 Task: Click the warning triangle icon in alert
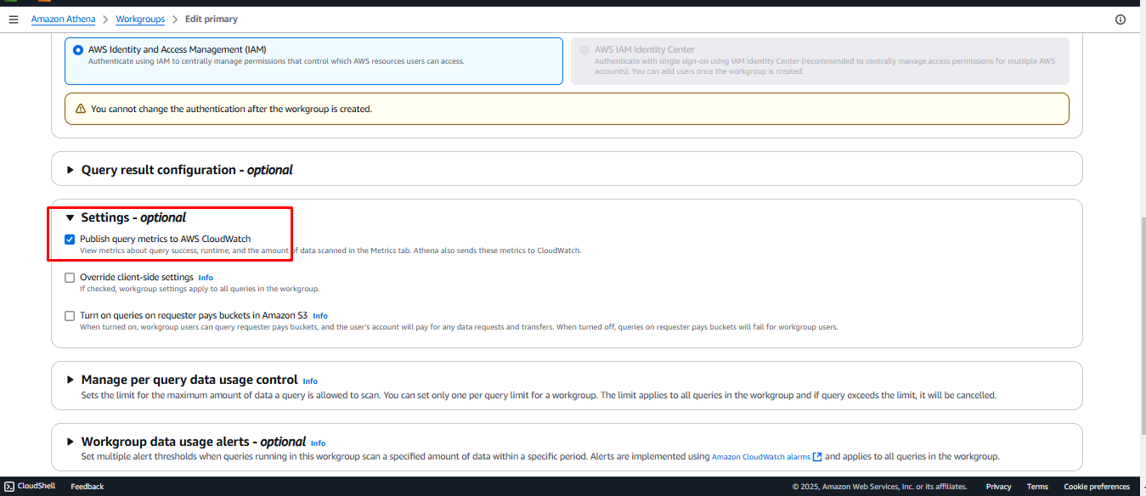pyautogui.click(x=80, y=109)
